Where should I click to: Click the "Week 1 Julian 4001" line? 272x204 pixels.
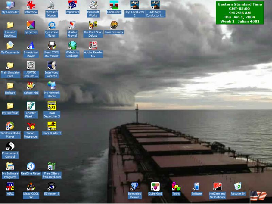(x=240, y=21)
